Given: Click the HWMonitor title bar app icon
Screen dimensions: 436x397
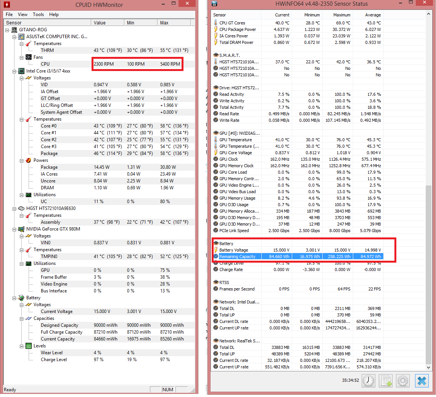Looking at the screenshot, I should (x=7, y=5).
